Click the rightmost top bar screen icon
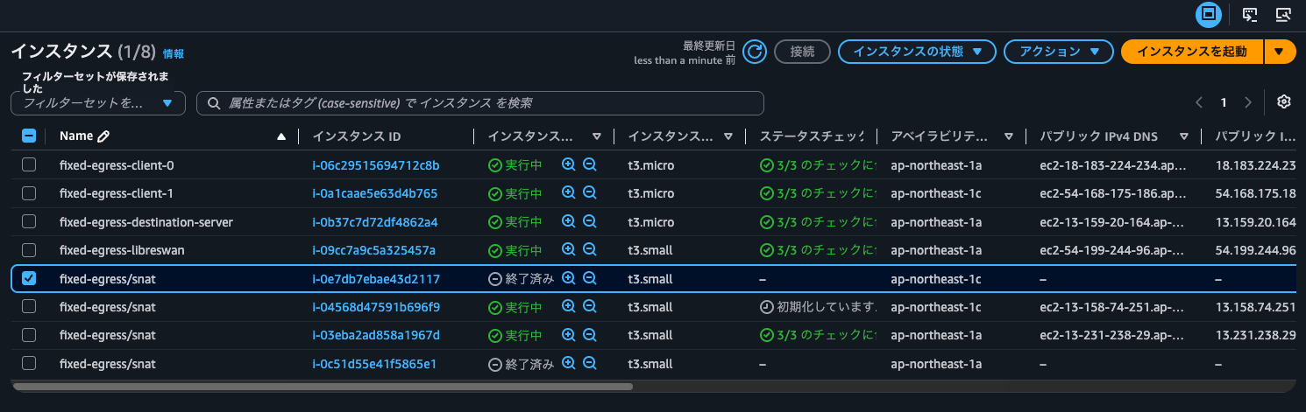The image size is (1306, 412). click(1284, 14)
